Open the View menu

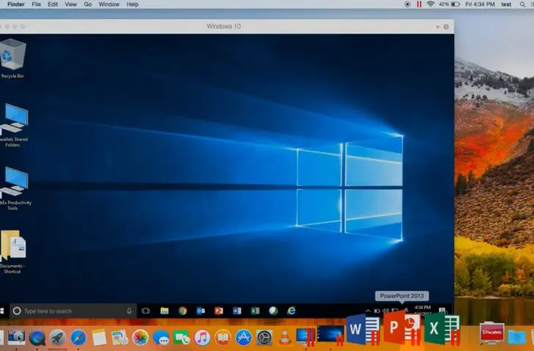click(71, 4)
